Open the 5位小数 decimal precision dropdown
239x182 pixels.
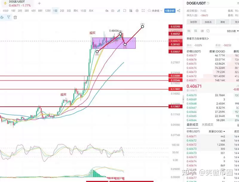(232, 31)
